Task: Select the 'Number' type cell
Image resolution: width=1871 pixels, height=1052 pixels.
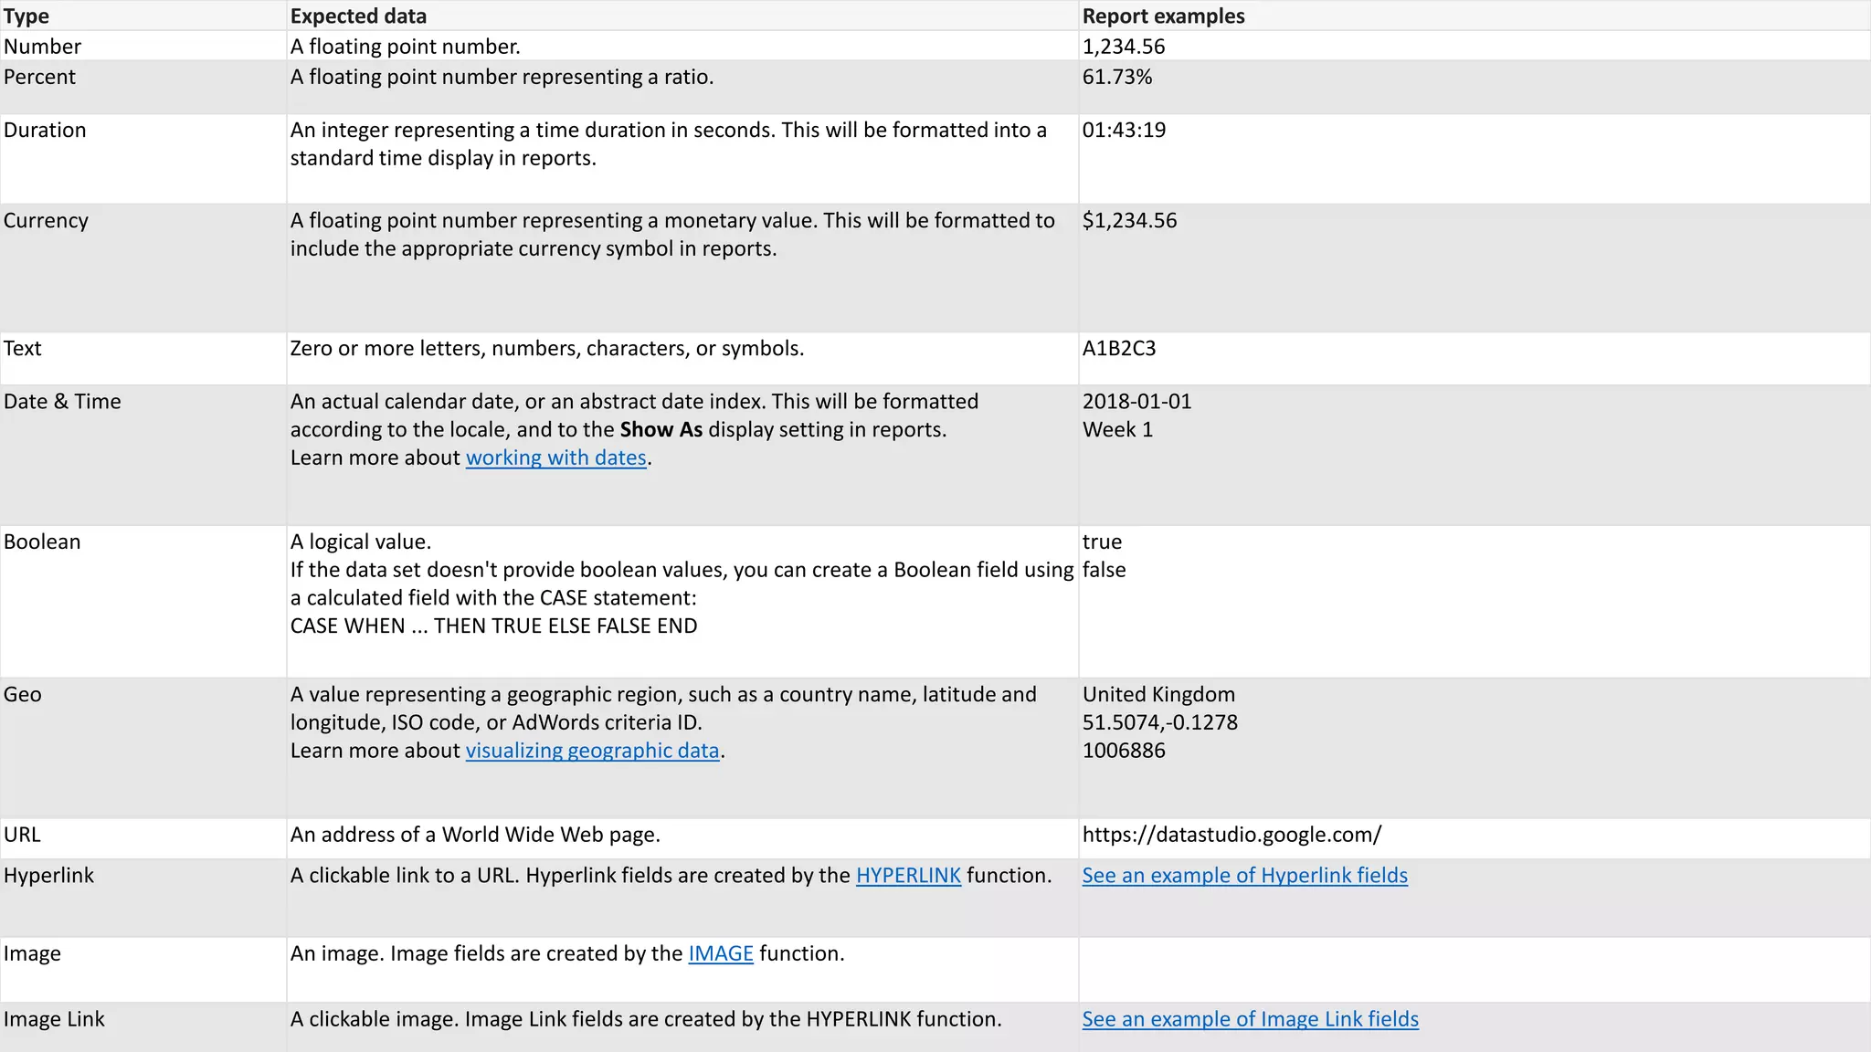Action: [42, 47]
